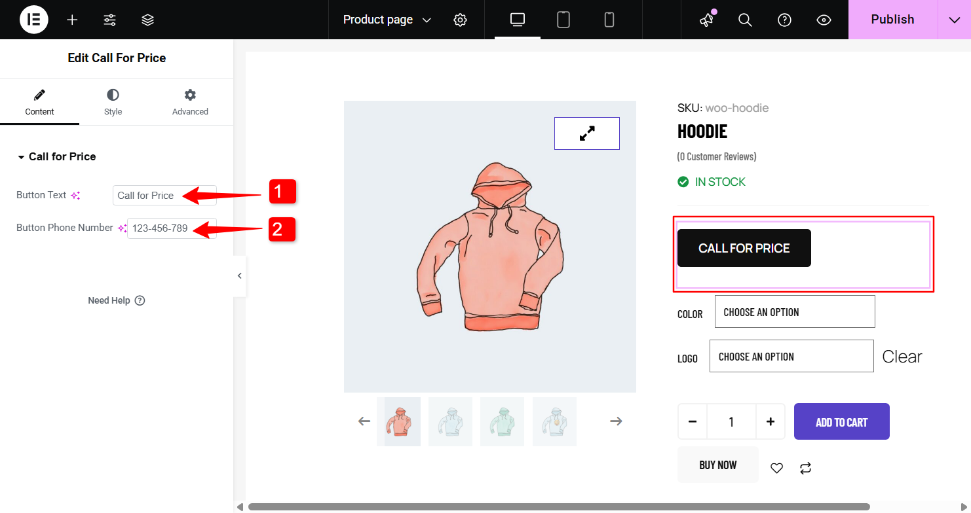Open page settings gear icon
Viewport: 971px width, 513px height.
[x=460, y=20]
